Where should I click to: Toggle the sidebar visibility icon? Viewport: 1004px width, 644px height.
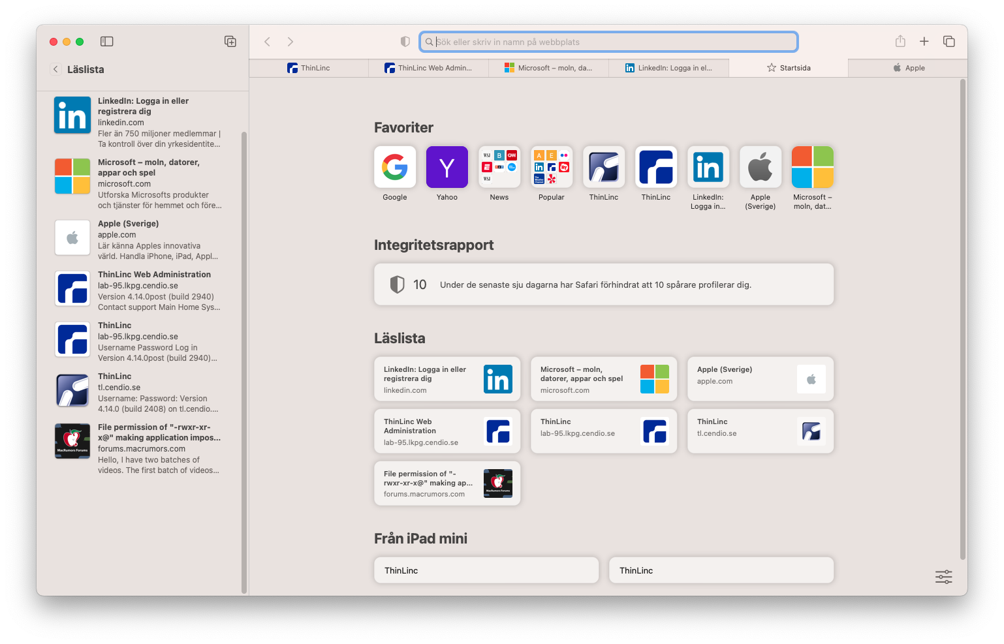pos(107,42)
